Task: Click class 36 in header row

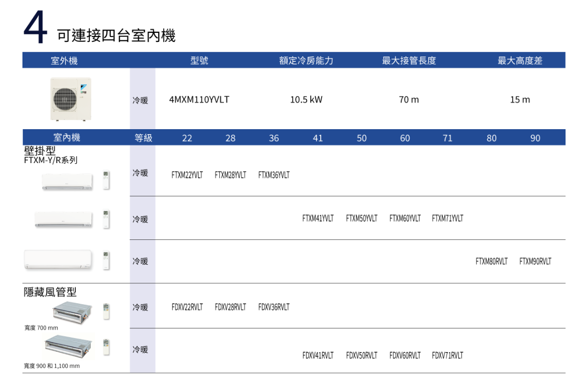Action: pos(274,138)
